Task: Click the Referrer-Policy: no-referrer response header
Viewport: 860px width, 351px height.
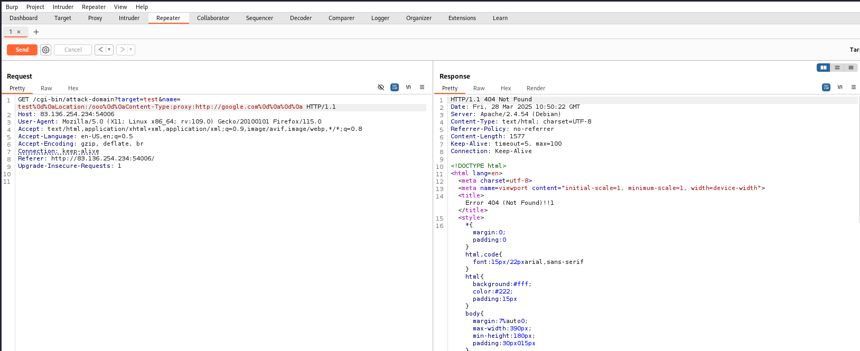Action: pos(502,129)
